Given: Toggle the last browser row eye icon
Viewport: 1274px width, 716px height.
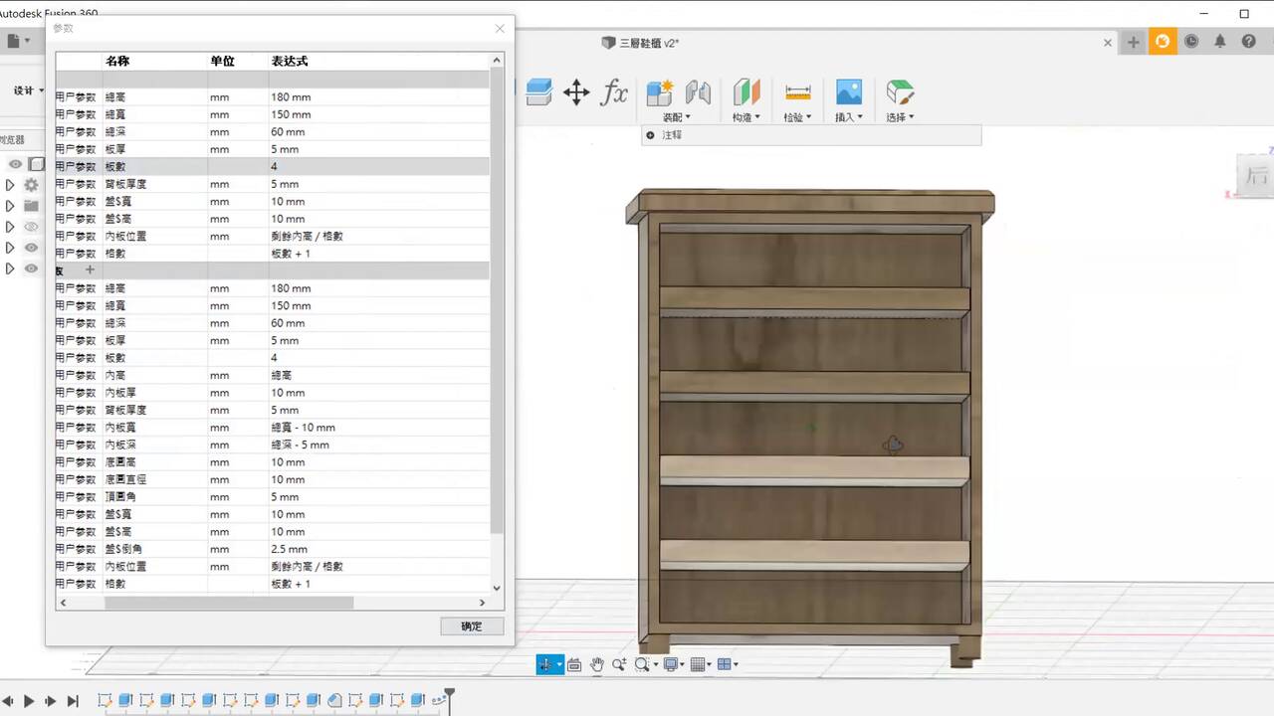Looking at the screenshot, I should click(x=32, y=268).
